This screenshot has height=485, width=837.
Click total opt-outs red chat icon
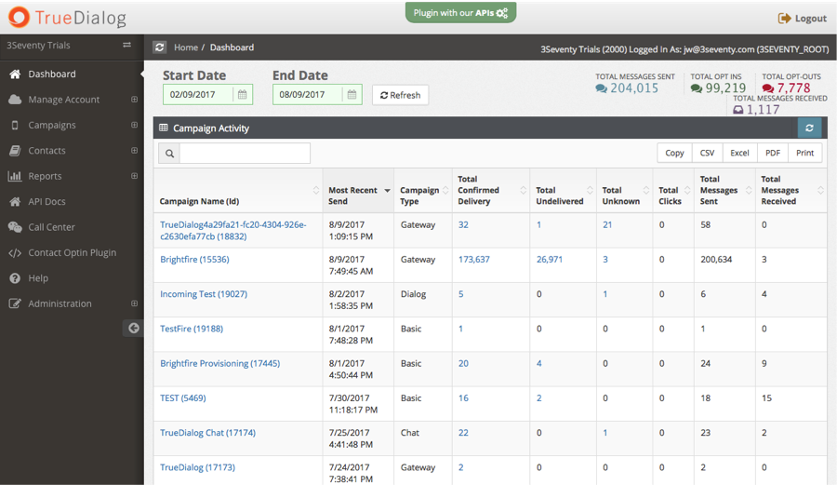coord(768,88)
